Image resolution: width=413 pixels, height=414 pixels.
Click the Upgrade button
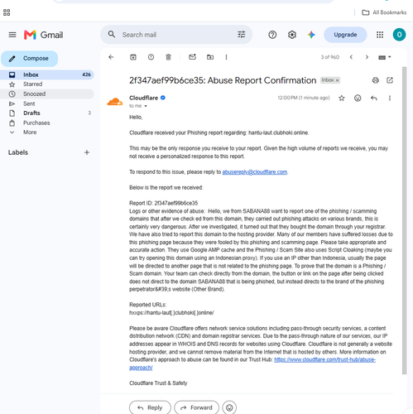345,35
